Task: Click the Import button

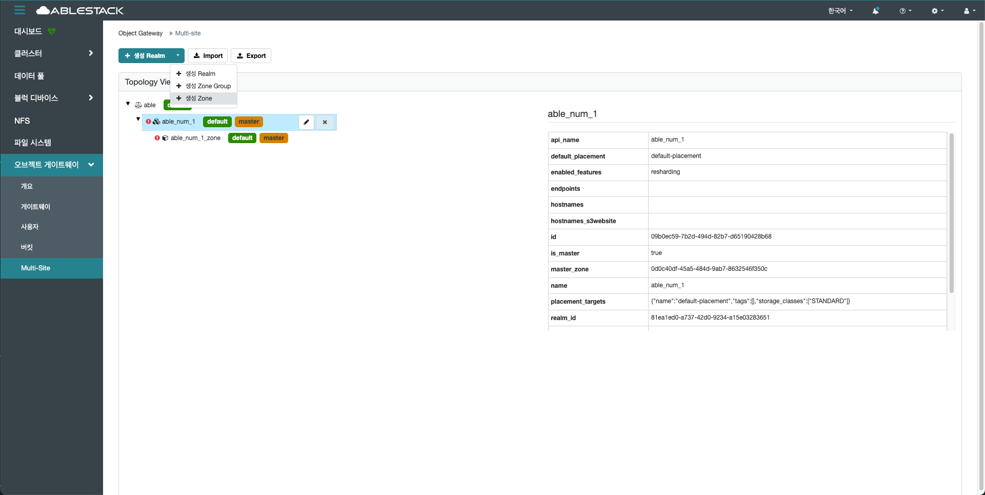Action: click(208, 55)
